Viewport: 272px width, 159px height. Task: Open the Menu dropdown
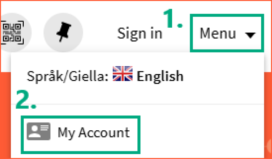[227, 34]
